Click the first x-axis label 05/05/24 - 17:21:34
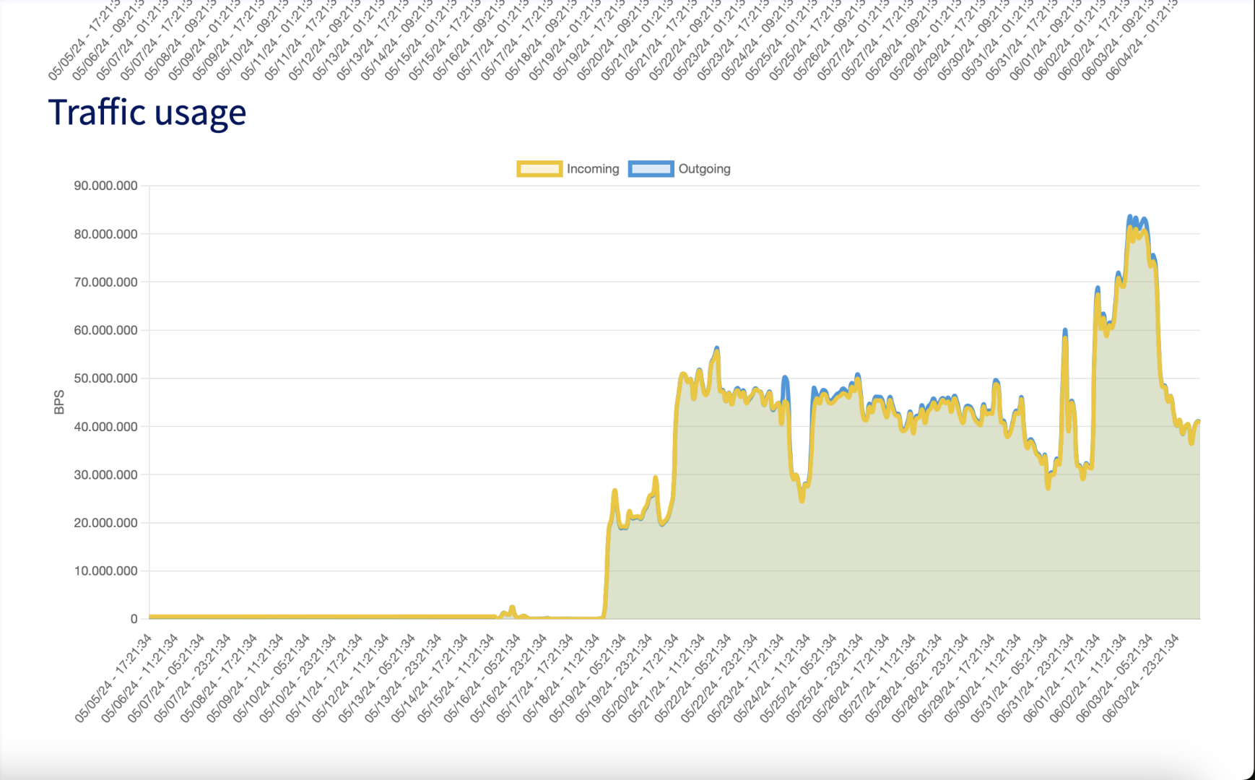Viewport: 1255px width, 780px height. coord(113,678)
